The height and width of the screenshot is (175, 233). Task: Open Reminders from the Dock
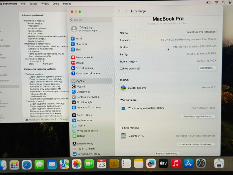pos(126,163)
